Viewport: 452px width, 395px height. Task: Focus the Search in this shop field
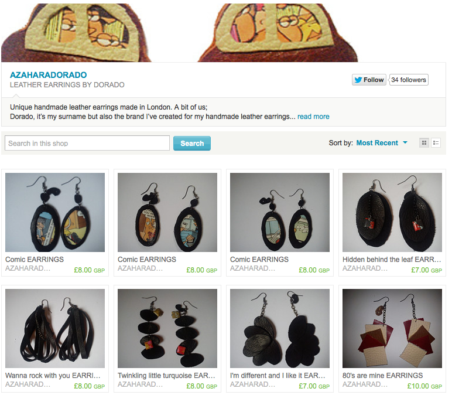[87, 143]
